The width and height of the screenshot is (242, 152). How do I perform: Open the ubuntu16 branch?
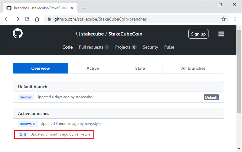28,124
